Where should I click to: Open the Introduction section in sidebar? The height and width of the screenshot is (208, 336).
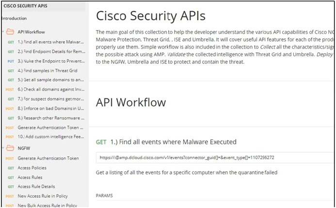(x=15, y=18)
